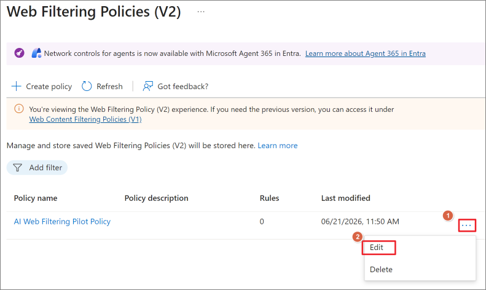Viewport: 486px width, 290px height.
Task: Click the circular Refresh icon
Action: tap(87, 86)
